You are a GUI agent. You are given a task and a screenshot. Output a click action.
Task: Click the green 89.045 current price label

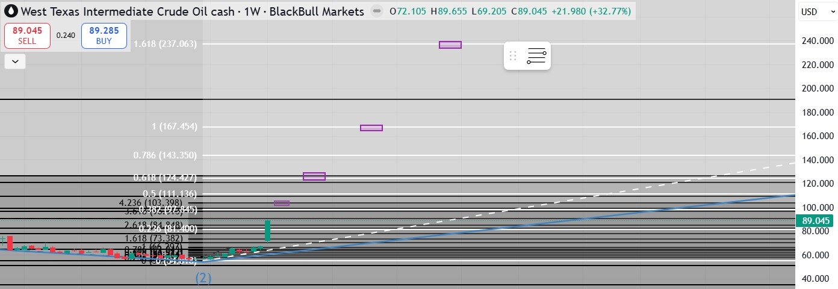(x=816, y=221)
